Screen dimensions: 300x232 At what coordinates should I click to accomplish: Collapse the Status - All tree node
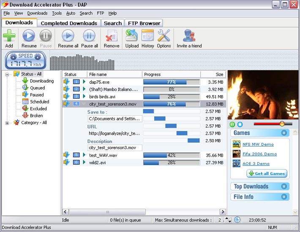7,74
